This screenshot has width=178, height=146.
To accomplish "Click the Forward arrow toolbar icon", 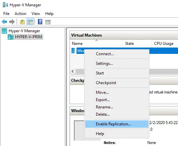I will 12,22.
